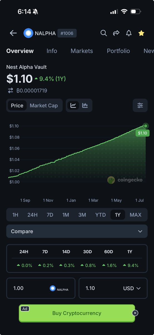
Task: Select the MAX time range button
Action: (136, 215)
